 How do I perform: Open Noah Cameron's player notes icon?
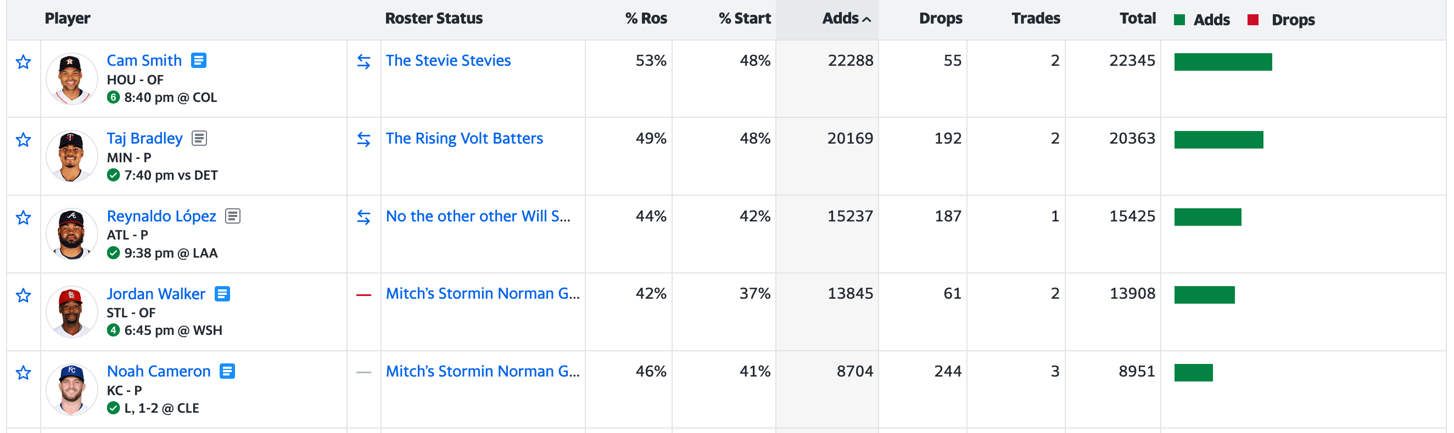(x=227, y=371)
